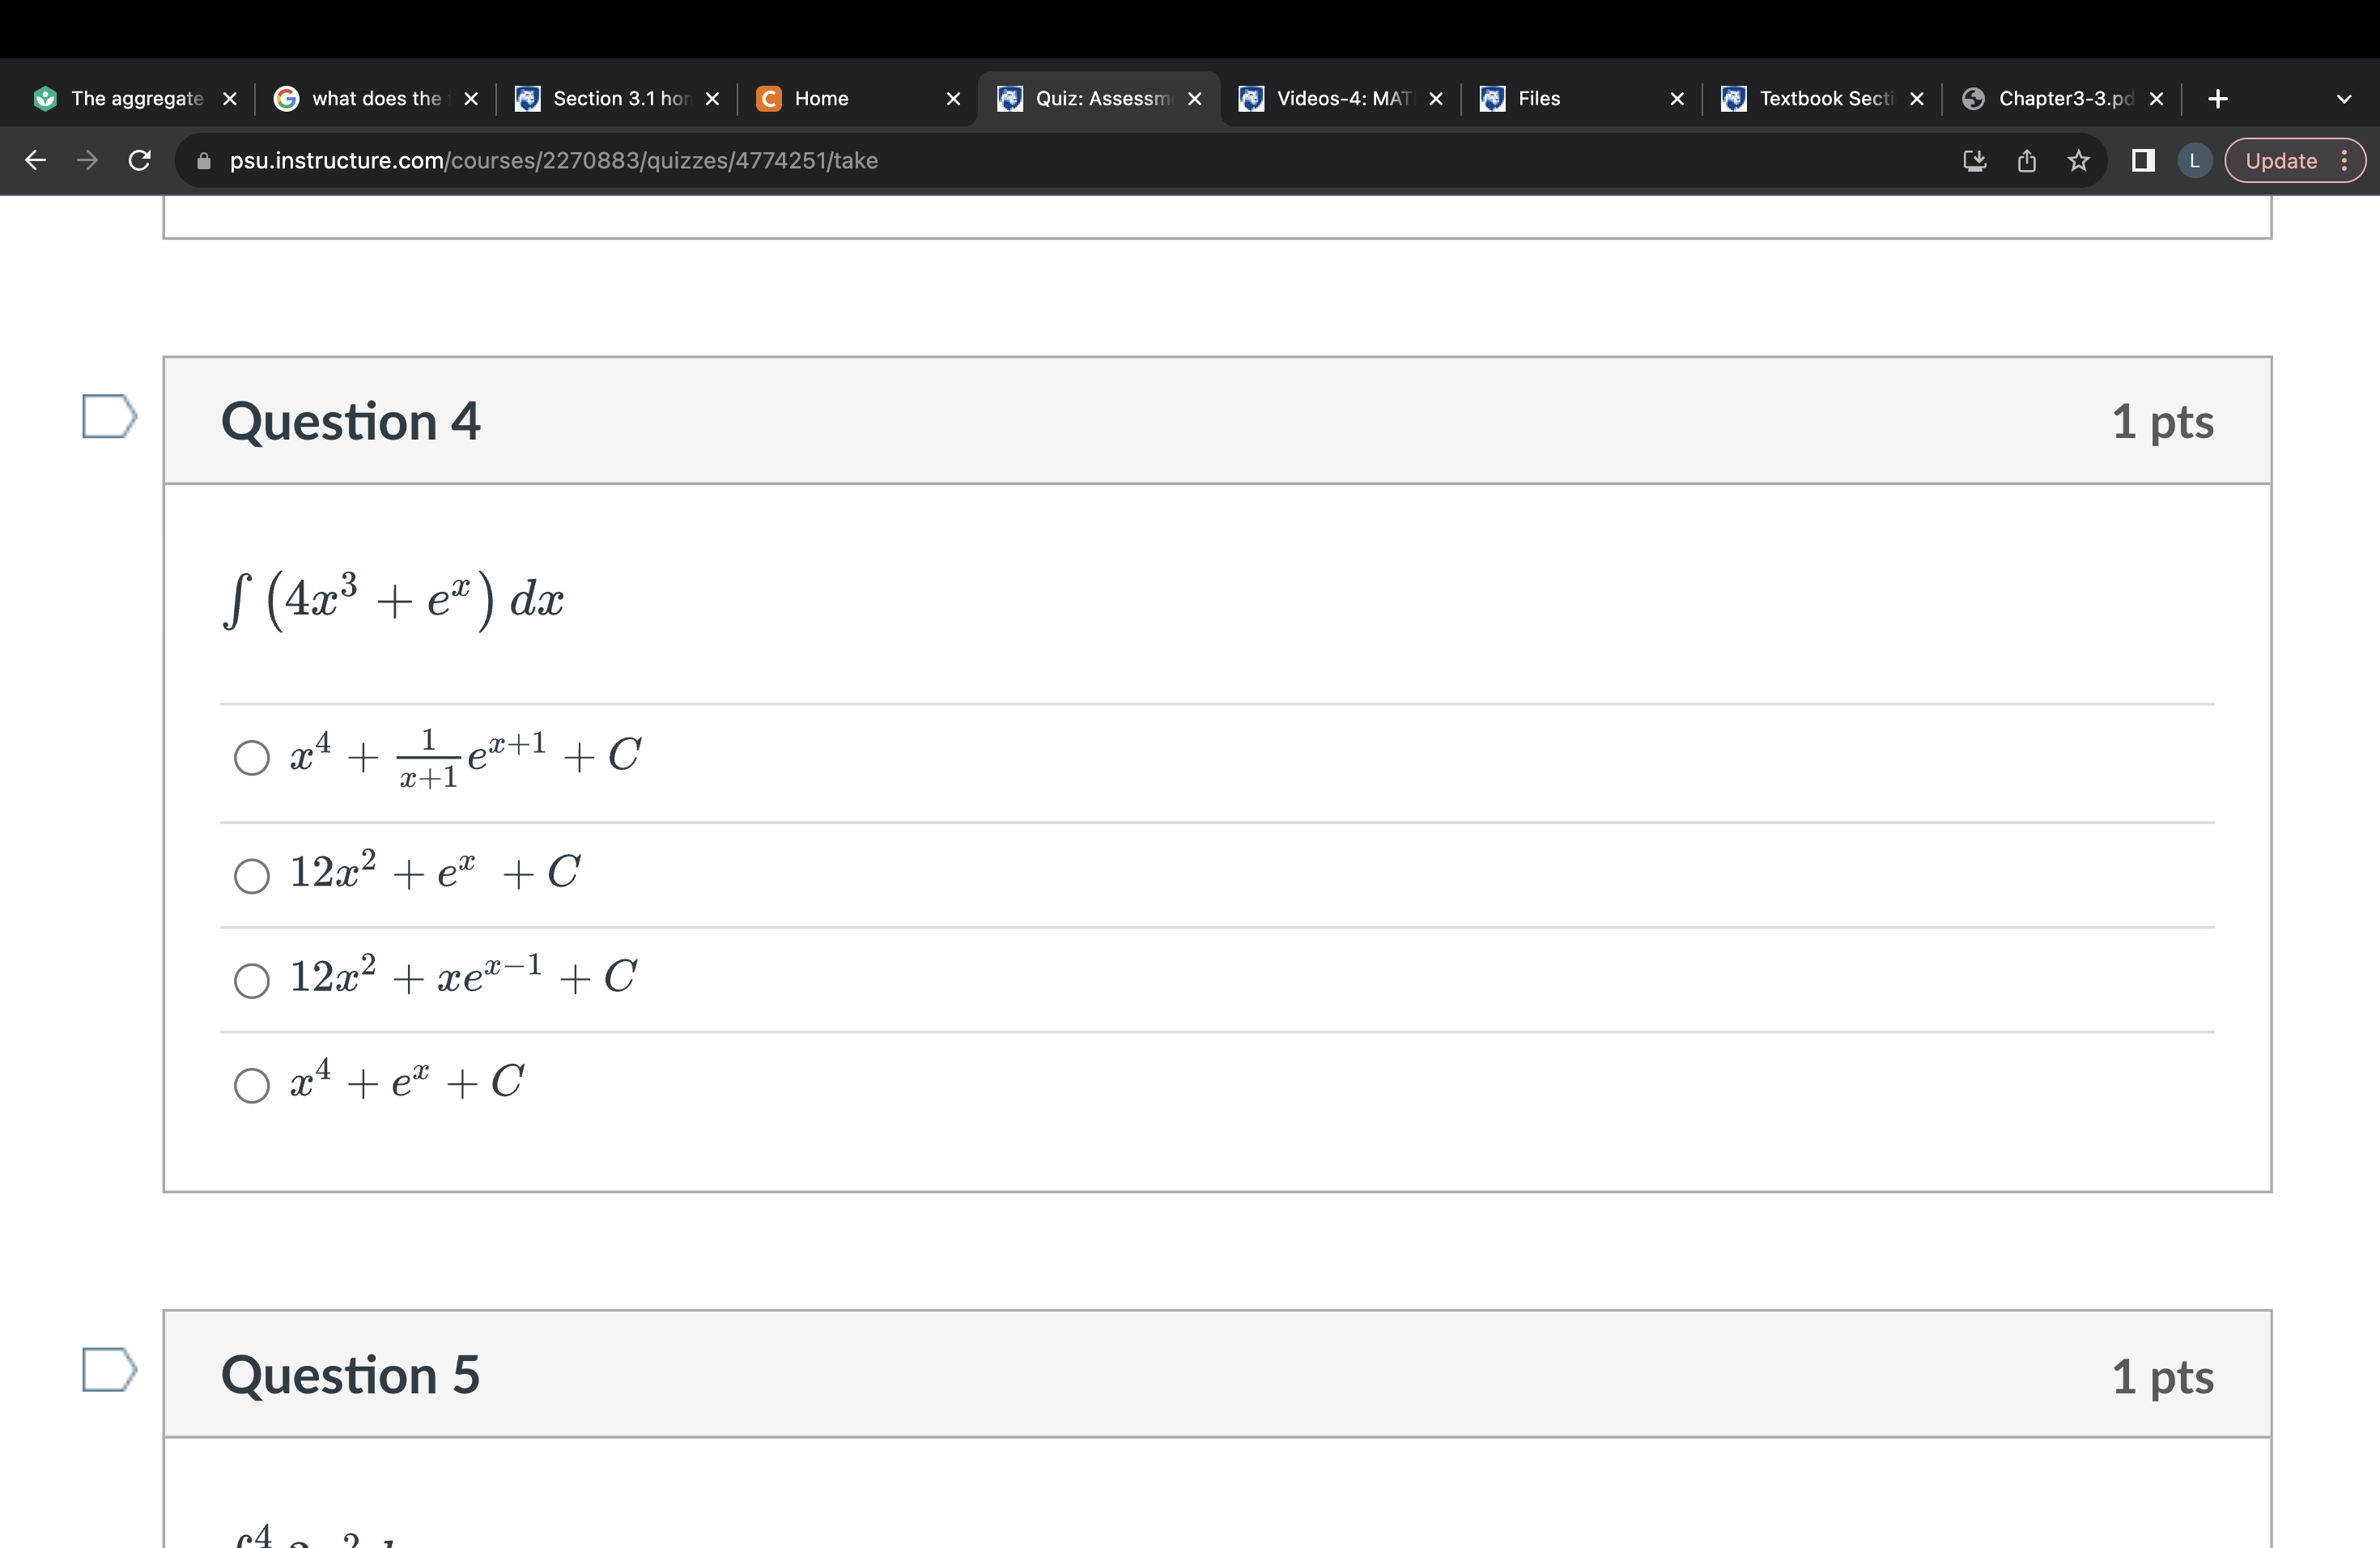This screenshot has height=1548, width=2380.
Task: Bookmark this page with star icon
Action: coord(2079,160)
